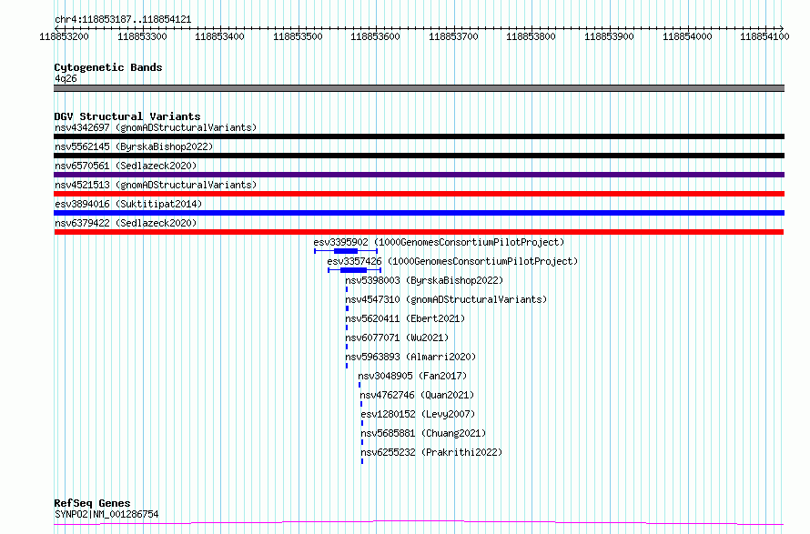Open the Cytogenetic Bands track title

pos(108,67)
